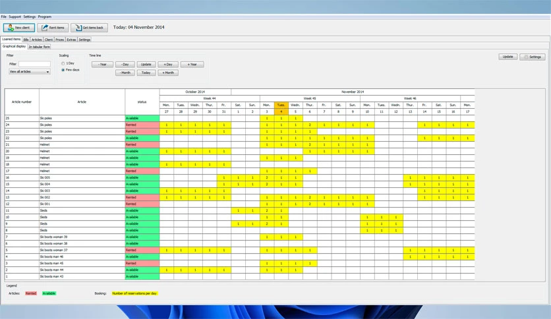
Task: Click the icon on right Settings button
Action: point(526,57)
